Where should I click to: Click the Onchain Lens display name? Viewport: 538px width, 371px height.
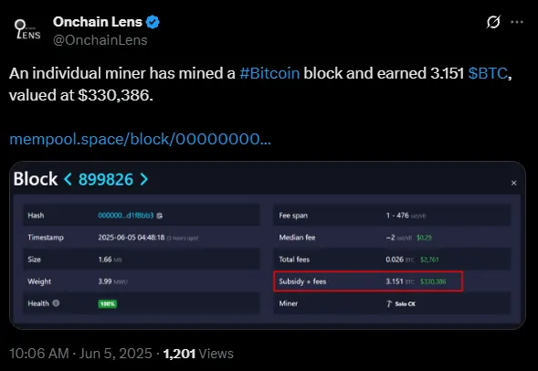coord(98,22)
